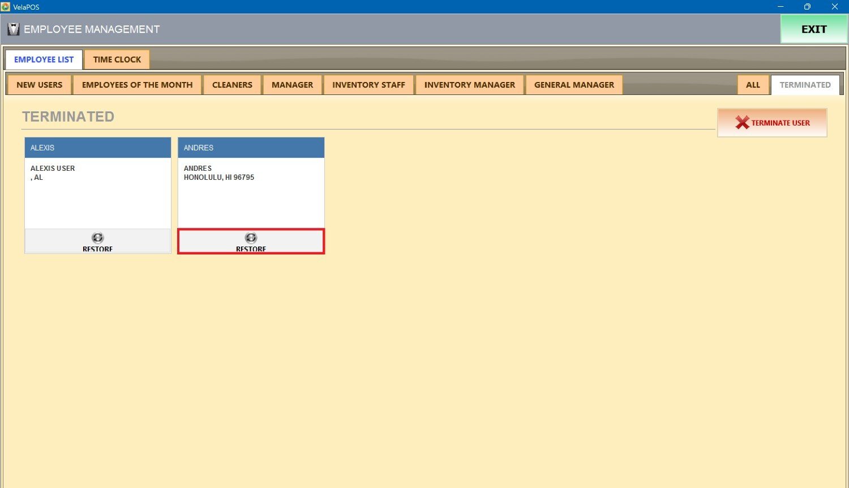The width and height of the screenshot is (849, 488).
Task: Select the Employee List tab
Action: point(44,59)
